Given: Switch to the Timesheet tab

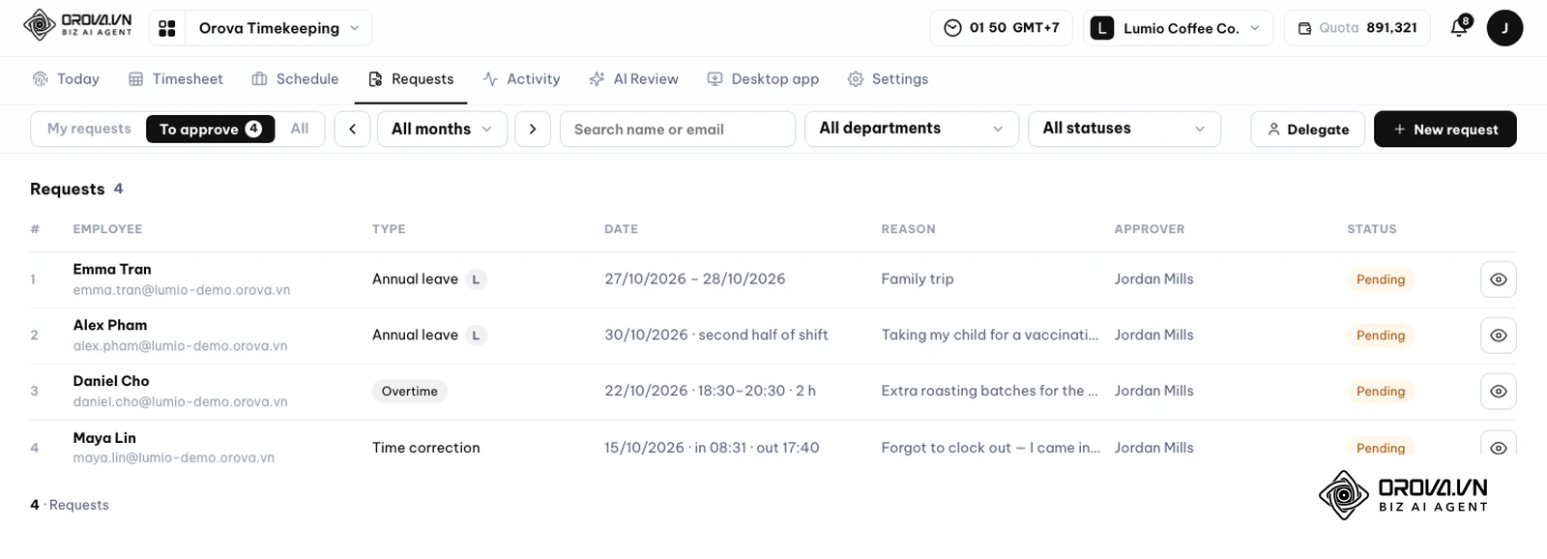Looking at the screenshot, I should 176,79.
